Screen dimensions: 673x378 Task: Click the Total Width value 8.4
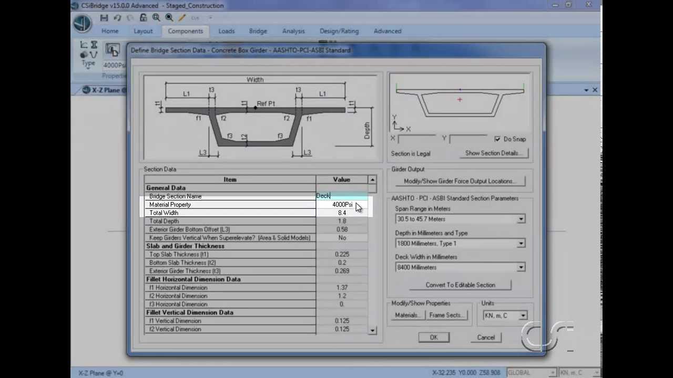coord(342,213)
